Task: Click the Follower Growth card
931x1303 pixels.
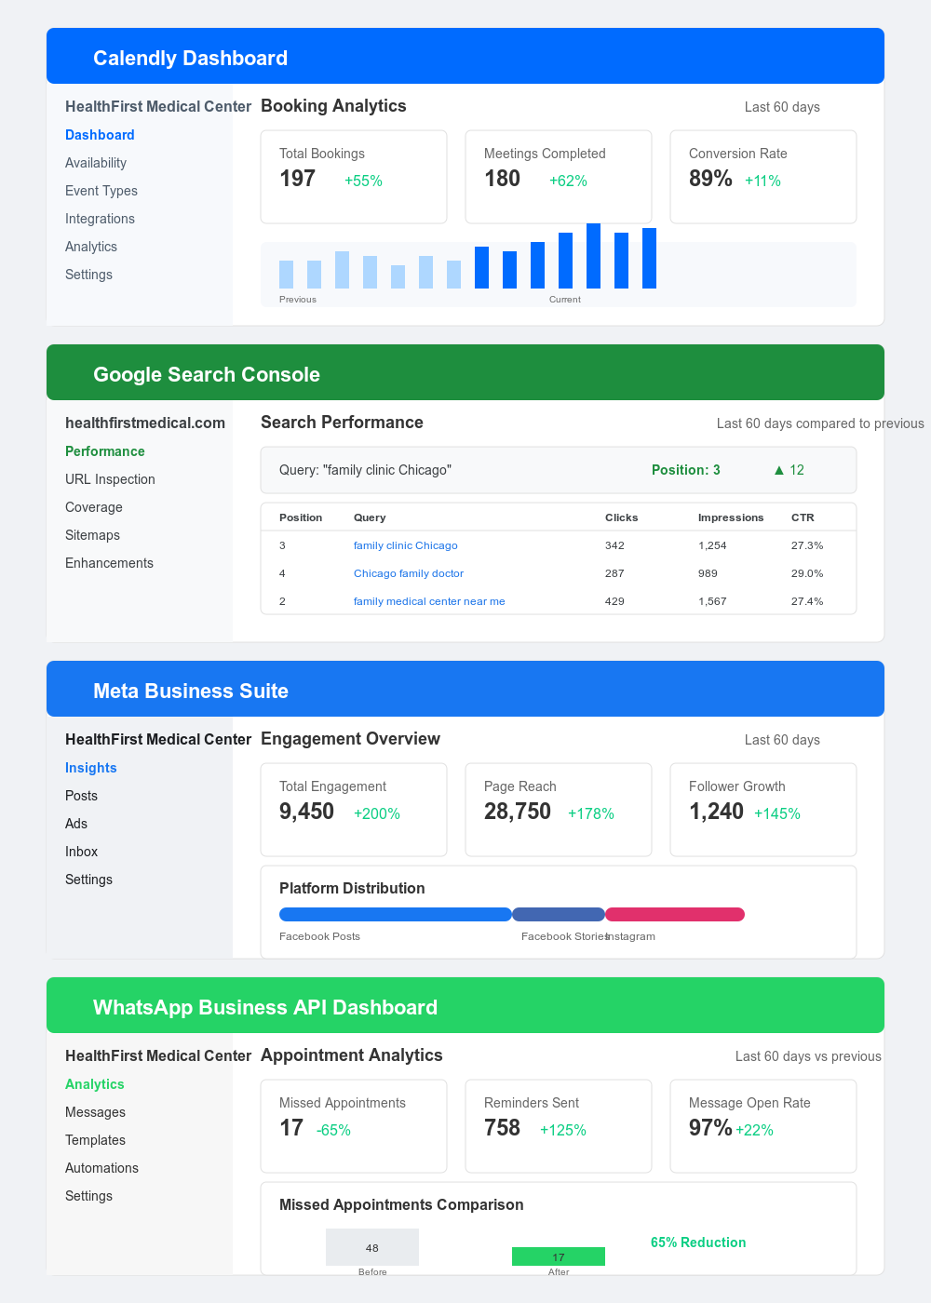Action: [x=763, y=810]
